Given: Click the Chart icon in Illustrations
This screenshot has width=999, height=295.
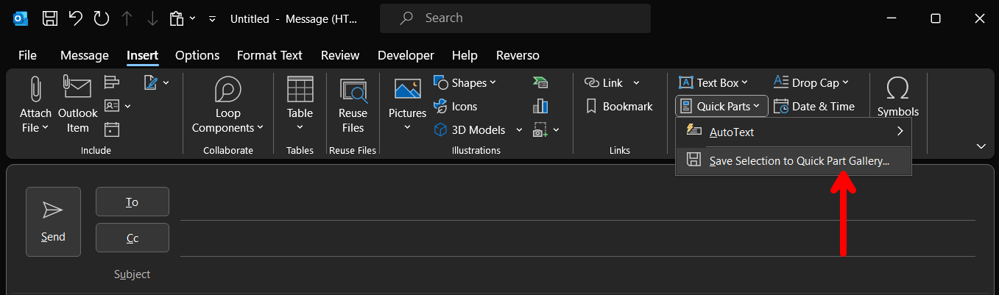Looking at the screenshot, I should (x=540, y=106).
